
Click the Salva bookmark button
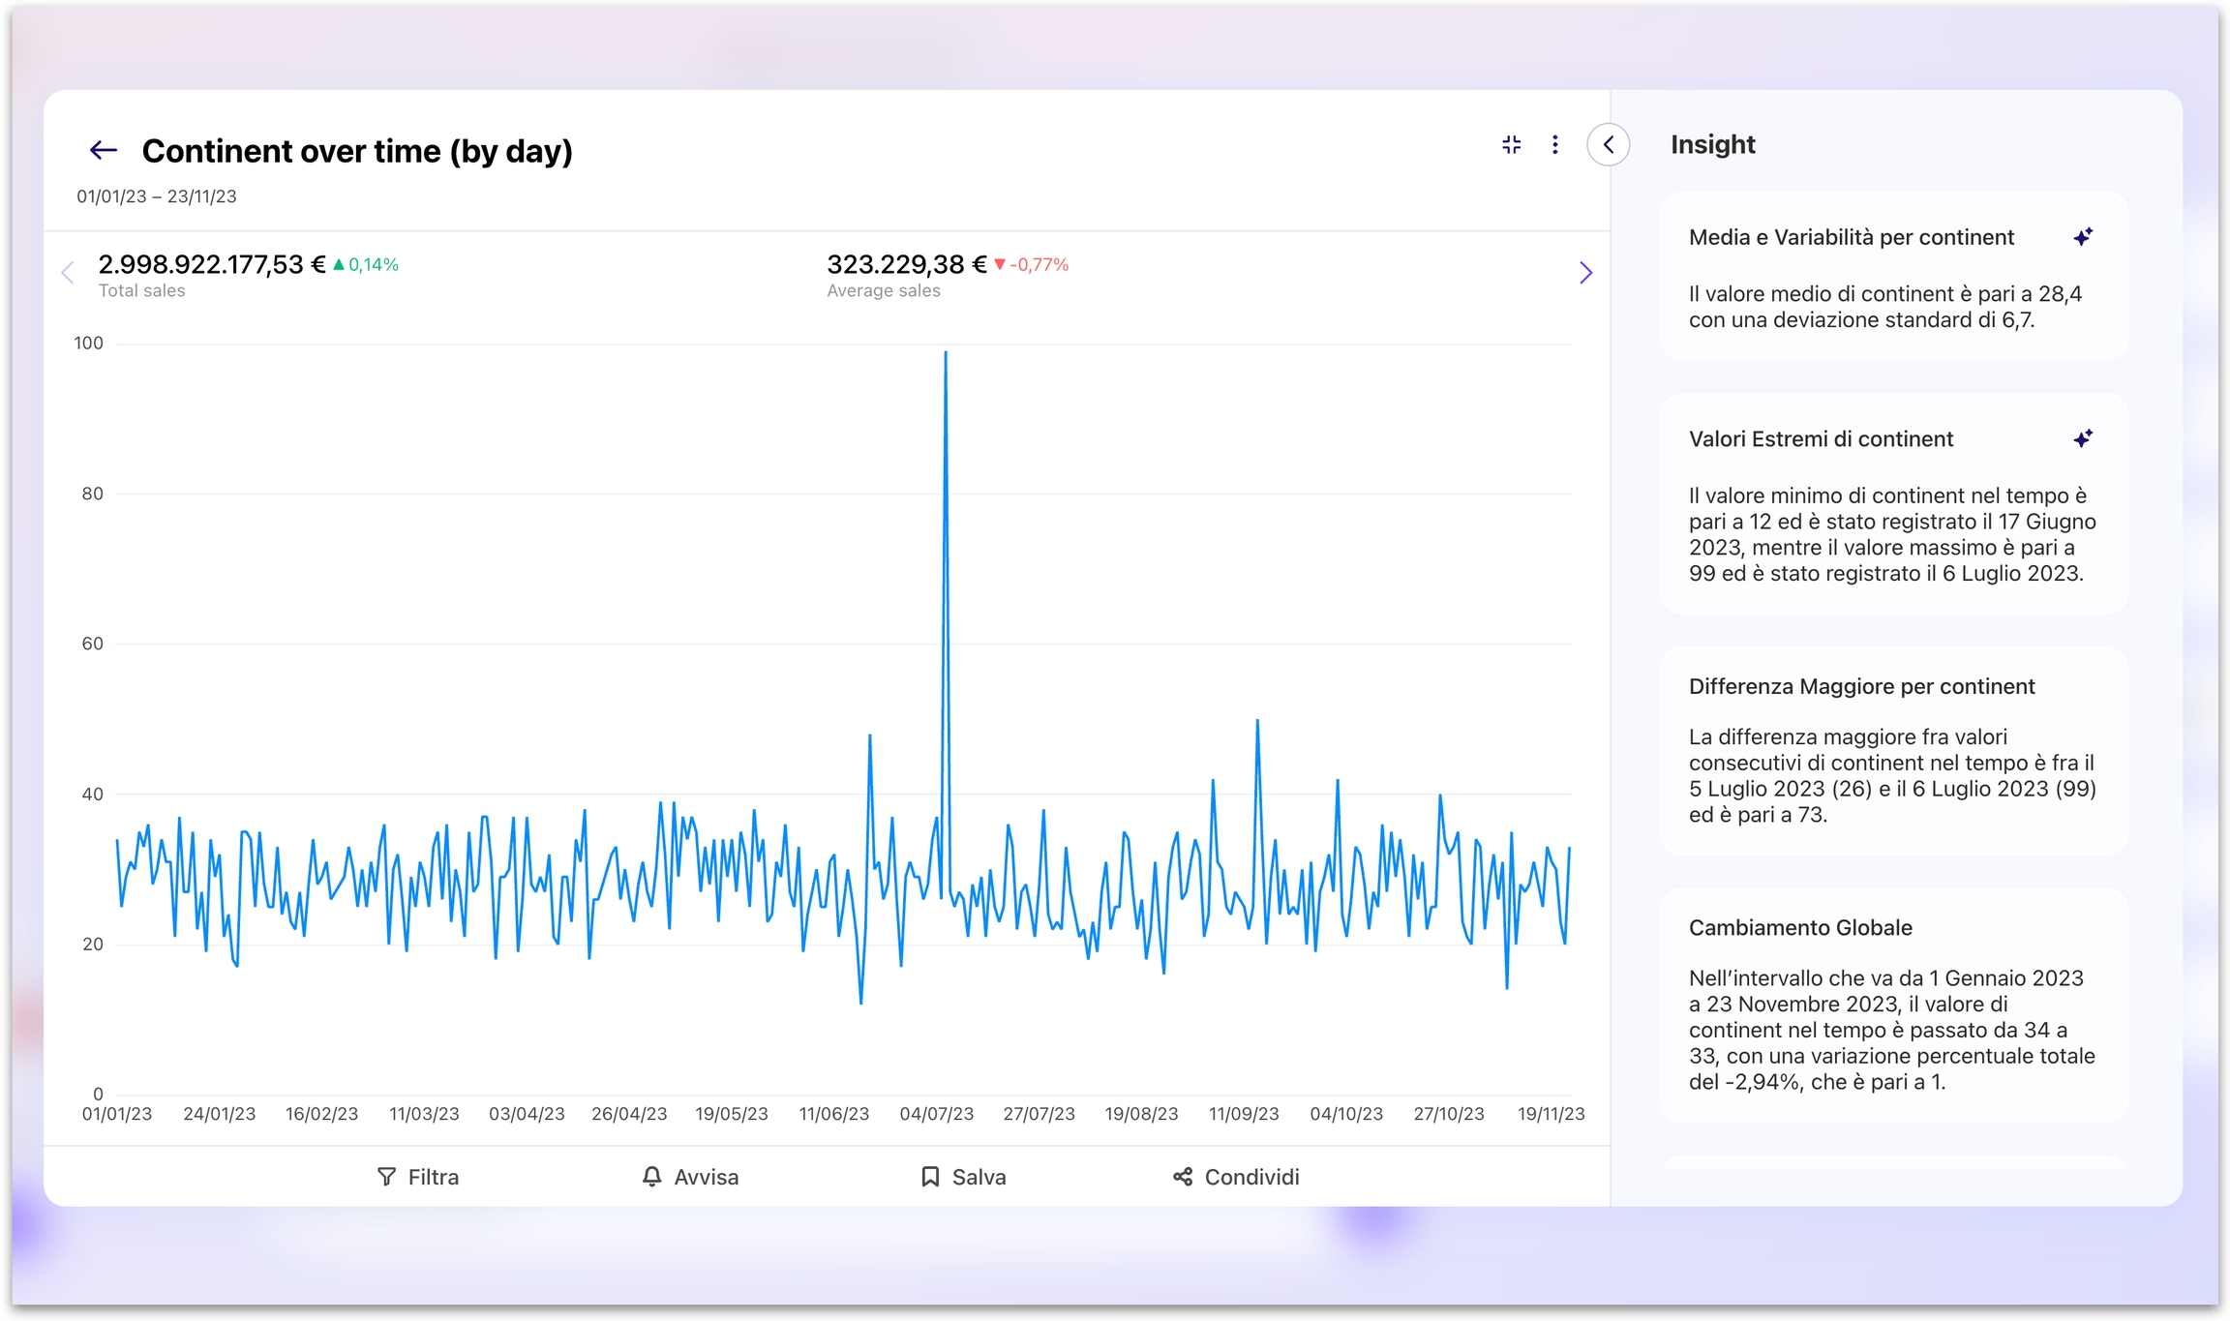963,1177
